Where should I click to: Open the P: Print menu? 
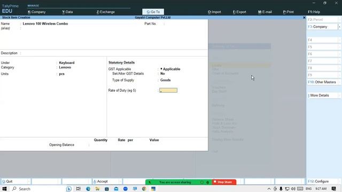coord(288,12)
